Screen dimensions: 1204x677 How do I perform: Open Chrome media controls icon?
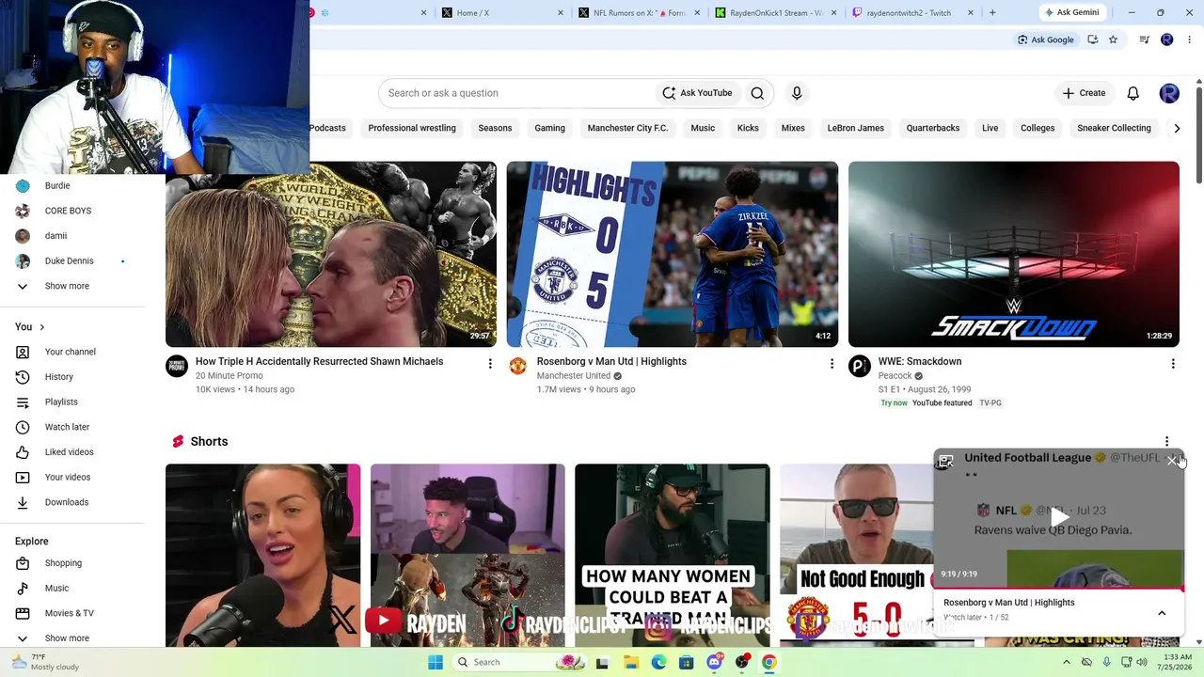pos(1144,39)
